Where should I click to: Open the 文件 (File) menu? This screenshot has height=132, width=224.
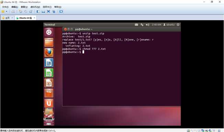pyautogui.click(x=5, y=7)
